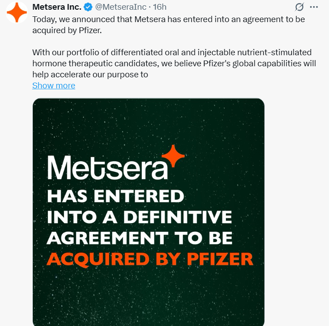Screen dimensions: 330x326
Task: Expand the post with Show more
Action: [54, 86]
